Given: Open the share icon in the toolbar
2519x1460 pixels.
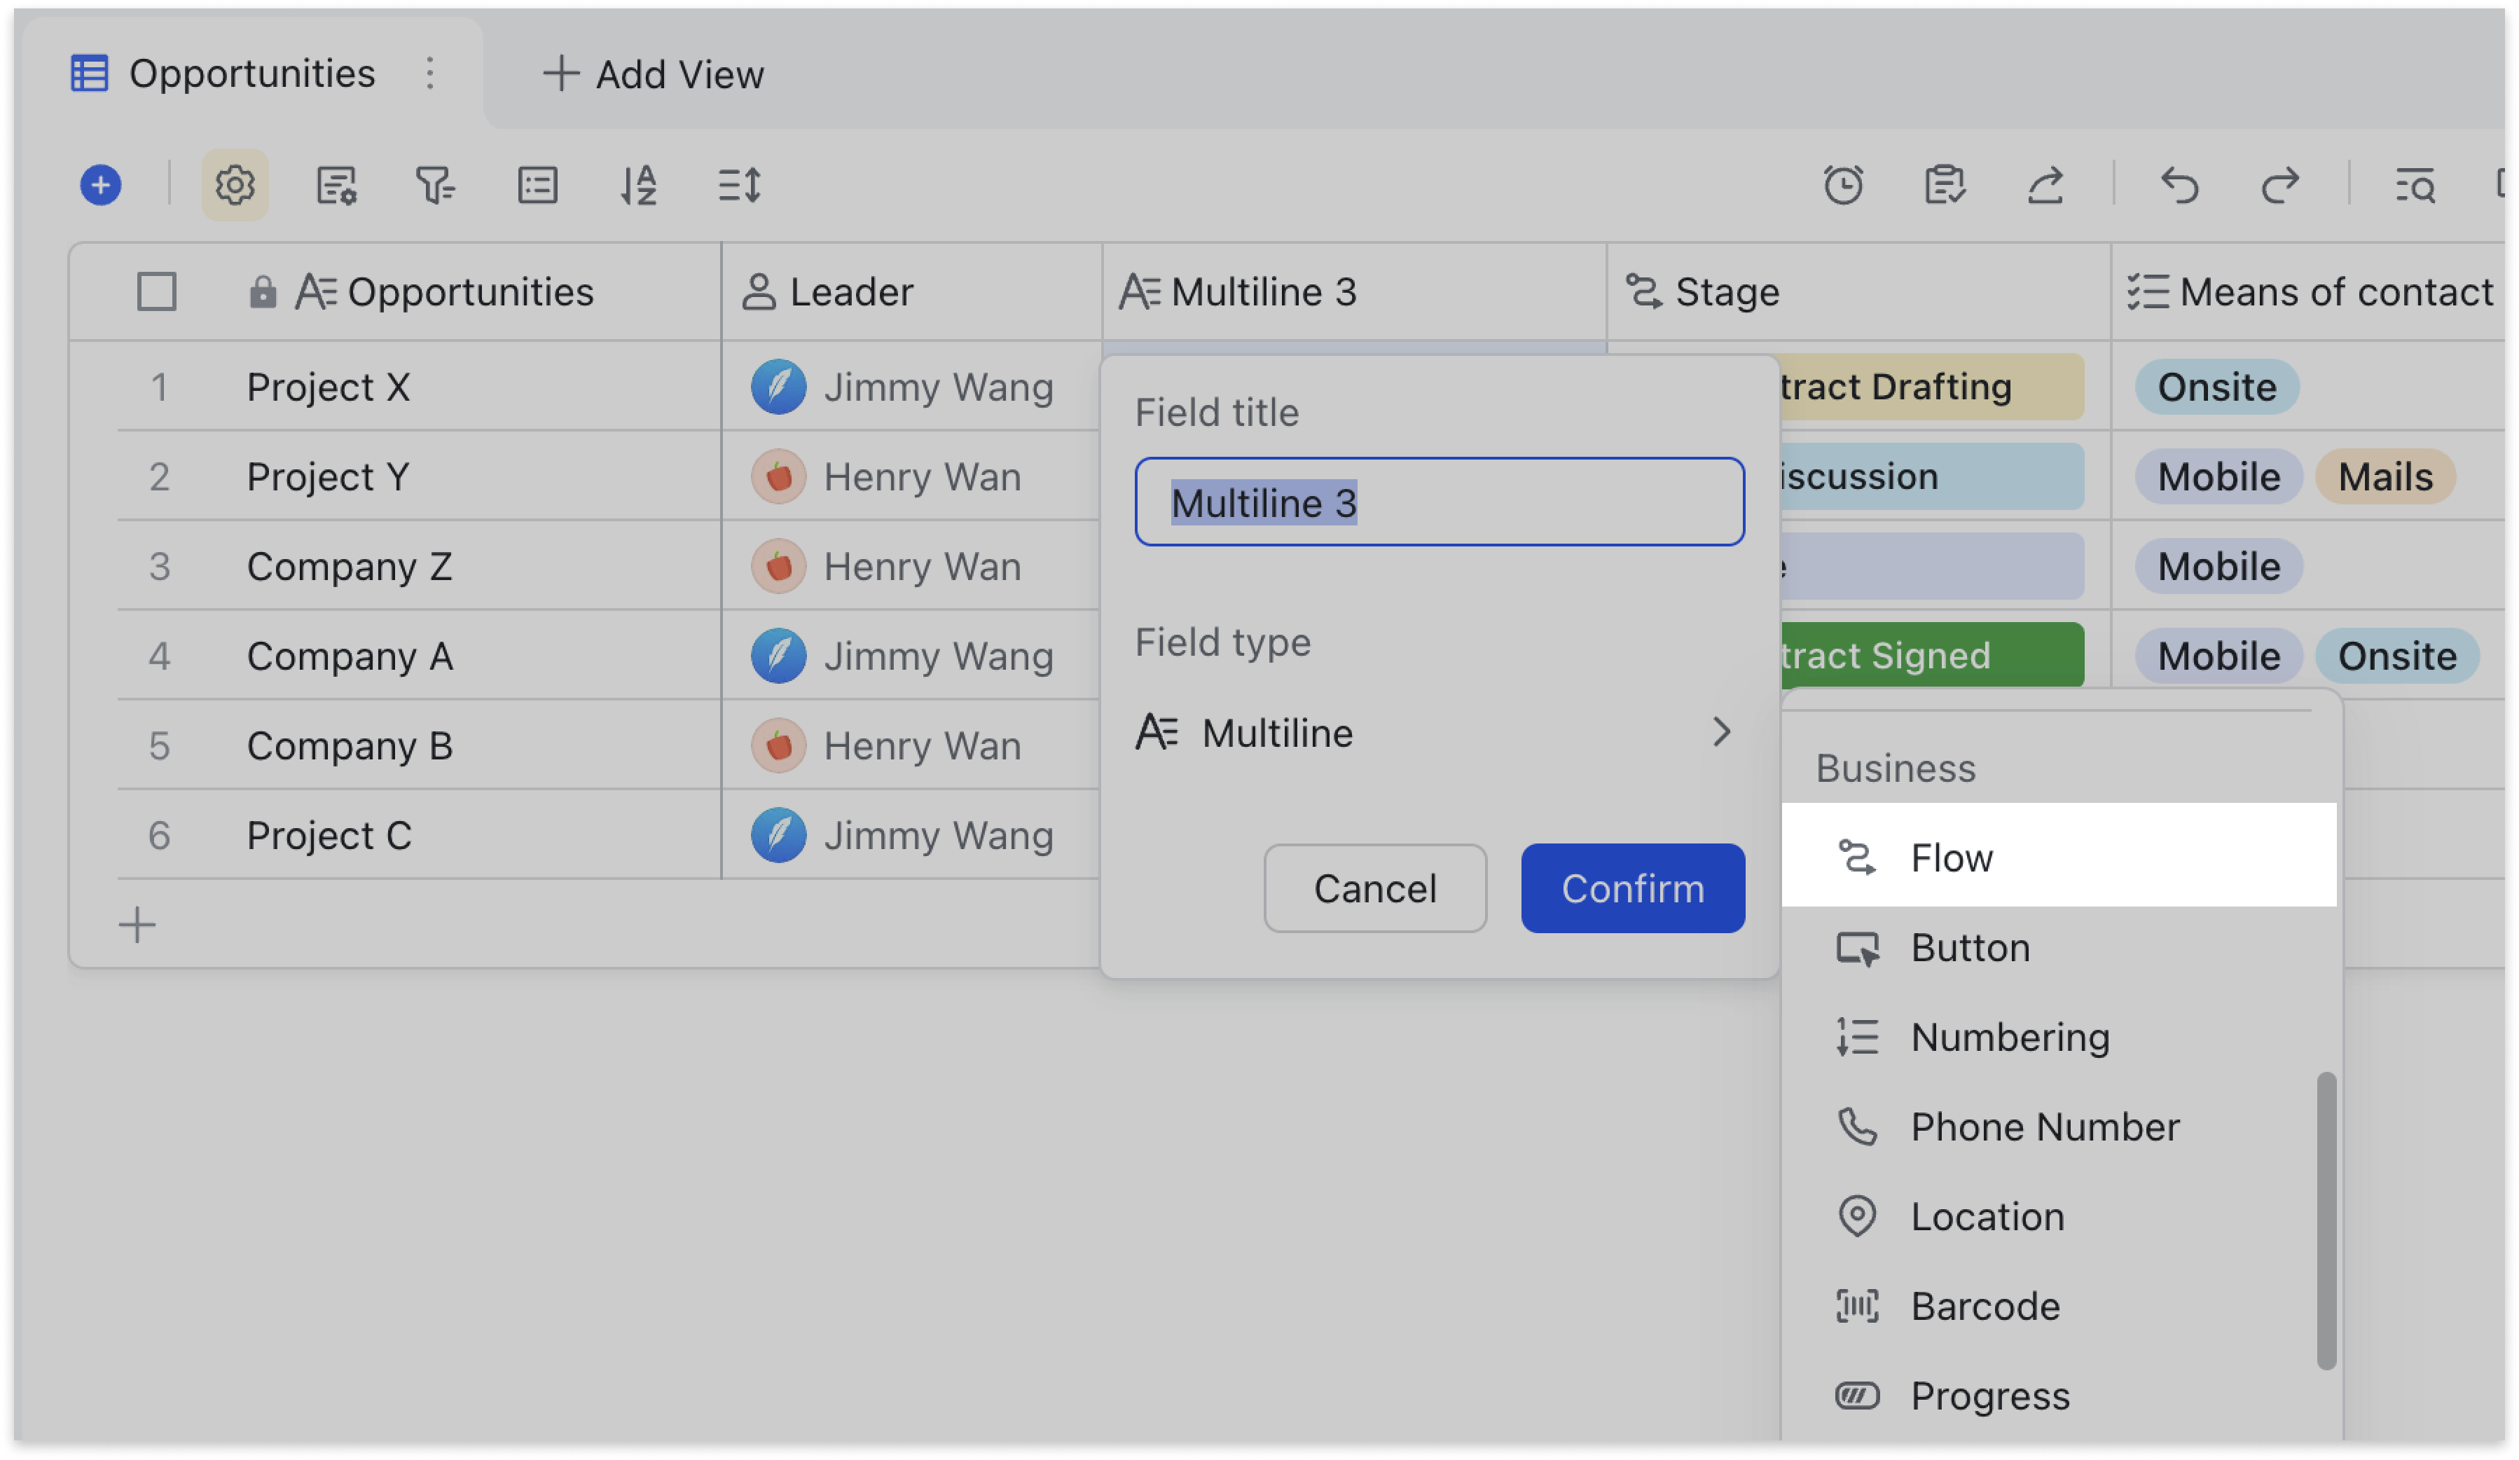Looking at the screenshot, I should [x=2047, y=185].
